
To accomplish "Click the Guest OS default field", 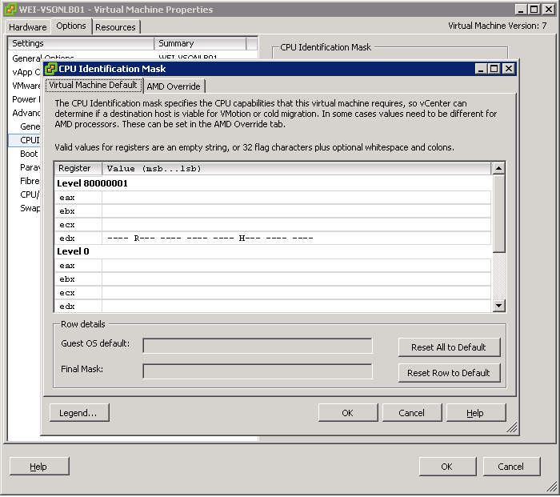I will (258, 346).
